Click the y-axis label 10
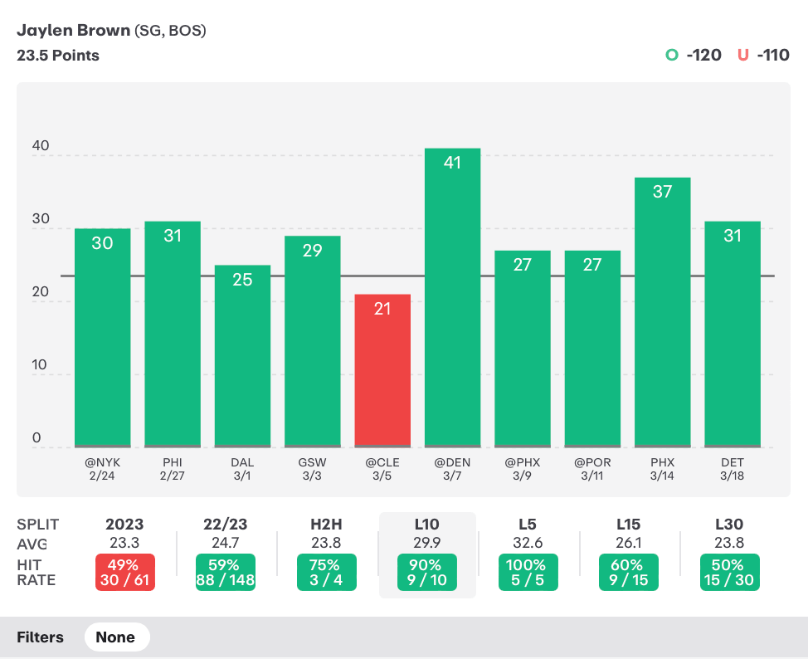The image size is (808, 659). (x=39, y=364)
